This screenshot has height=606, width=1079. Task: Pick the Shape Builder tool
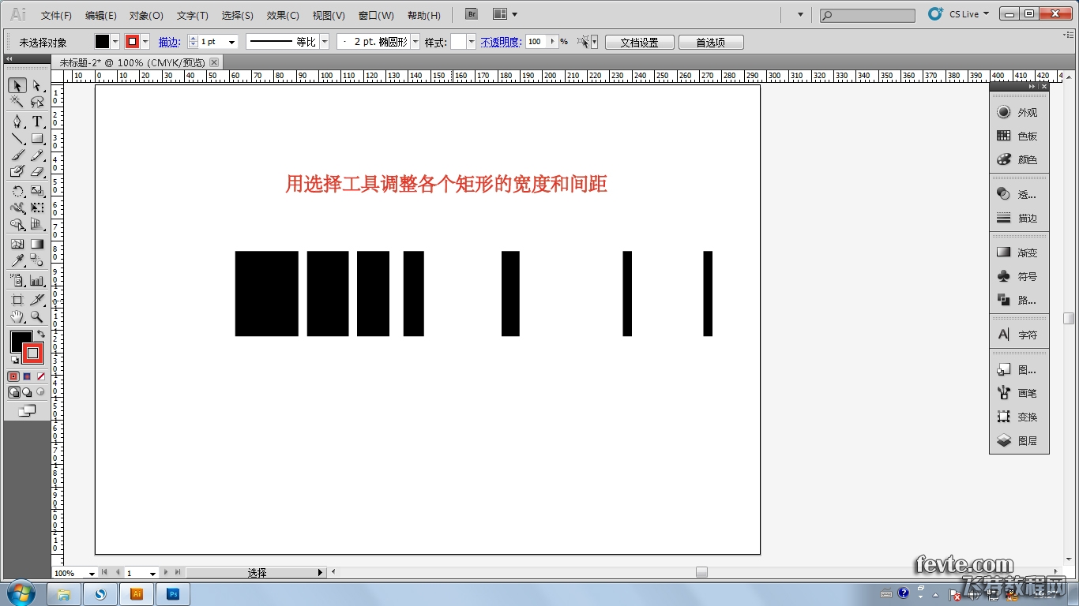(x=17, y=225)
